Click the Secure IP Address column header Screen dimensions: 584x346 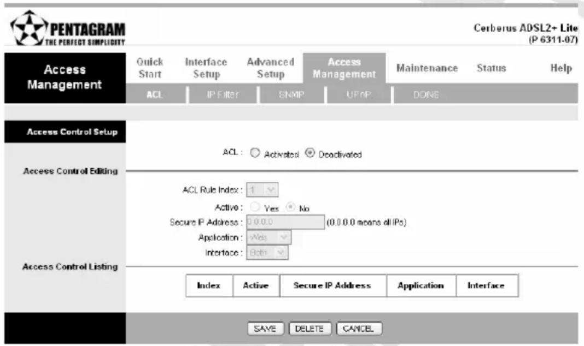tap(332, 285)
